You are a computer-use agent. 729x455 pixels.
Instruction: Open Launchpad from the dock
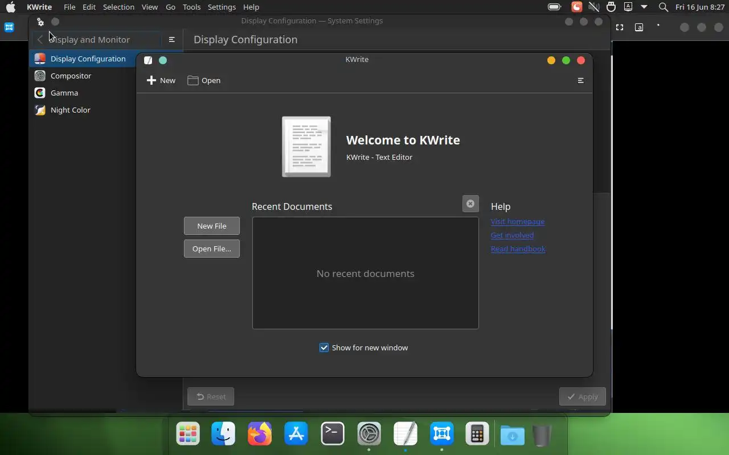pos(188,434)
